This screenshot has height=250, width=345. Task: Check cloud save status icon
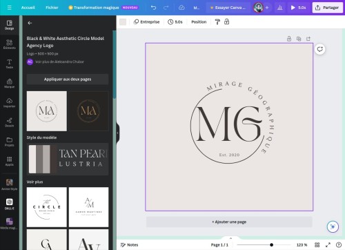click(181, 8)
